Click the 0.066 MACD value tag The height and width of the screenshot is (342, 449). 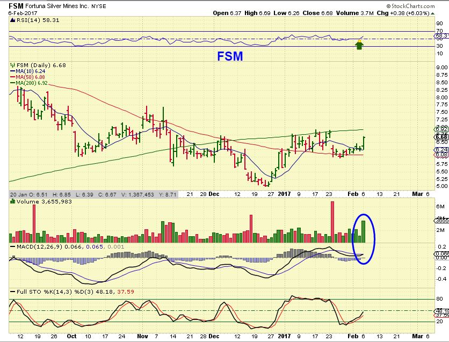pos(442,253)
